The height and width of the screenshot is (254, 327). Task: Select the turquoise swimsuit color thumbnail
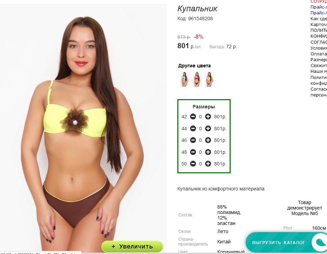pyautogui.click(x=185, y=79)
